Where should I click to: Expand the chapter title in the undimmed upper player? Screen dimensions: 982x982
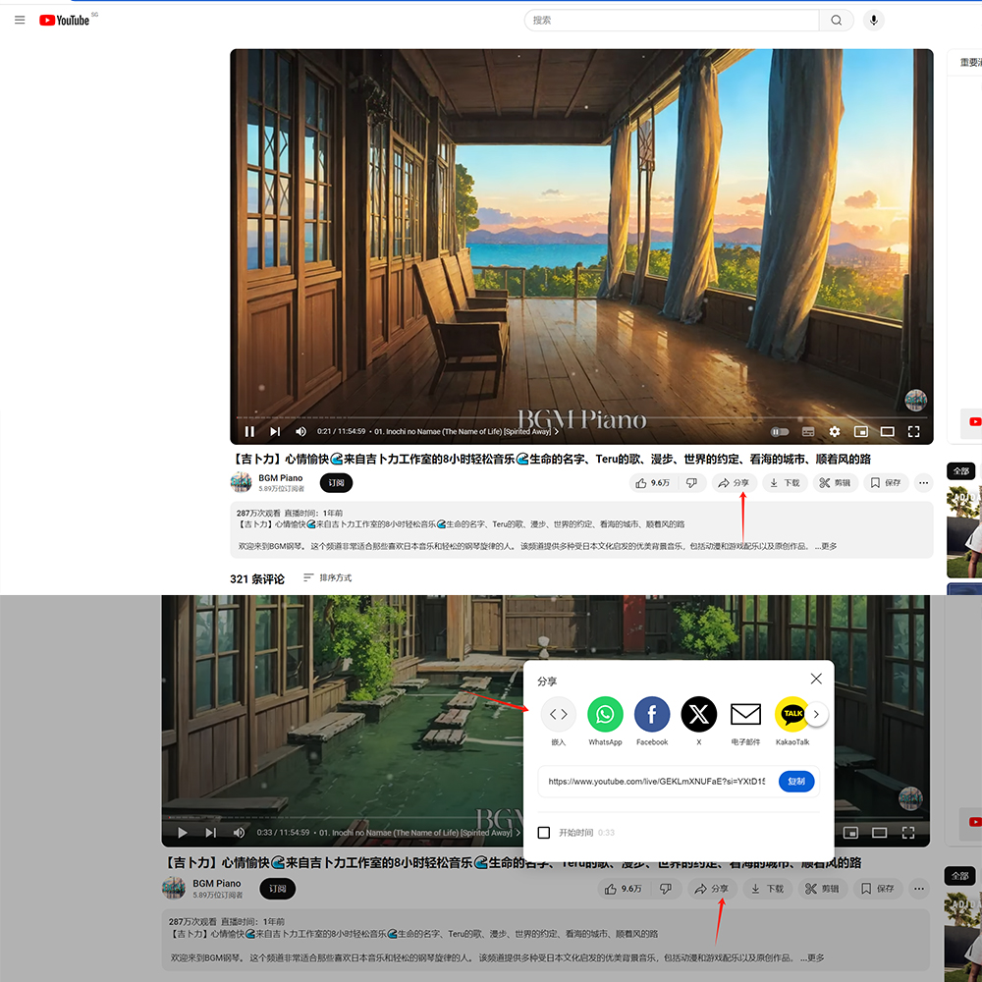point(466,431)
